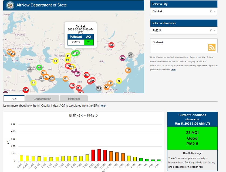Switch to the Historical tab

74,99
